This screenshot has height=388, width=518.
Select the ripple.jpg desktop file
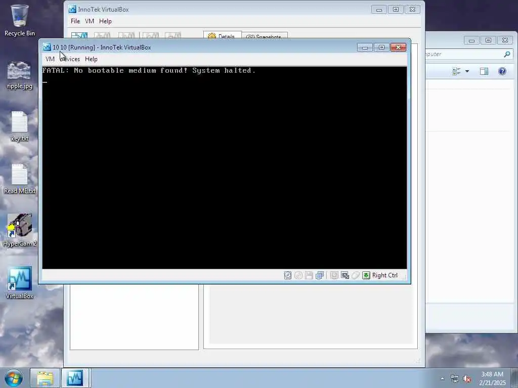[20, 75]
